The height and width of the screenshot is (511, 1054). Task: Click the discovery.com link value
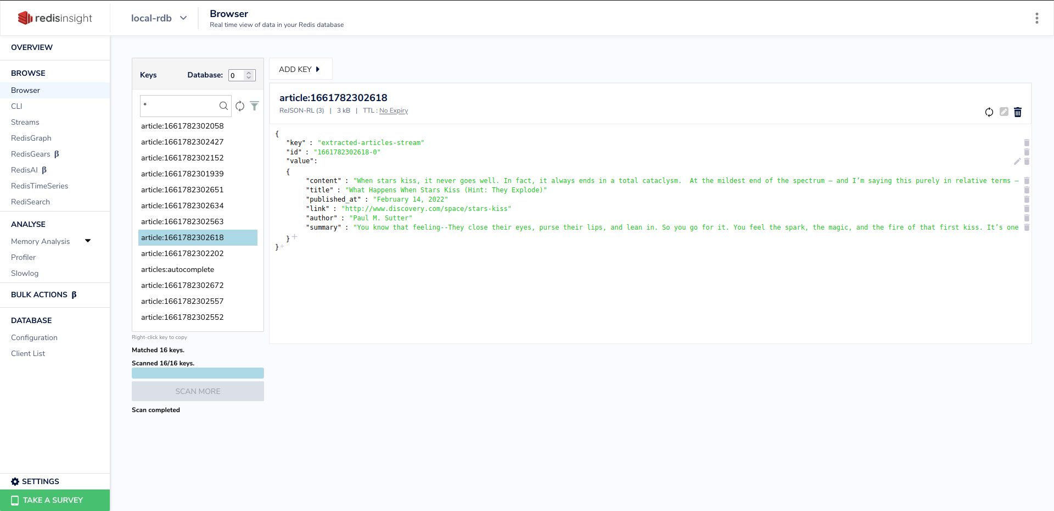pyautogui.click(x=427, y=209)
